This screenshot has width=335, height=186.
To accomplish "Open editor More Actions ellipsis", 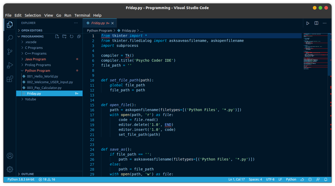I will click(325, 23).
